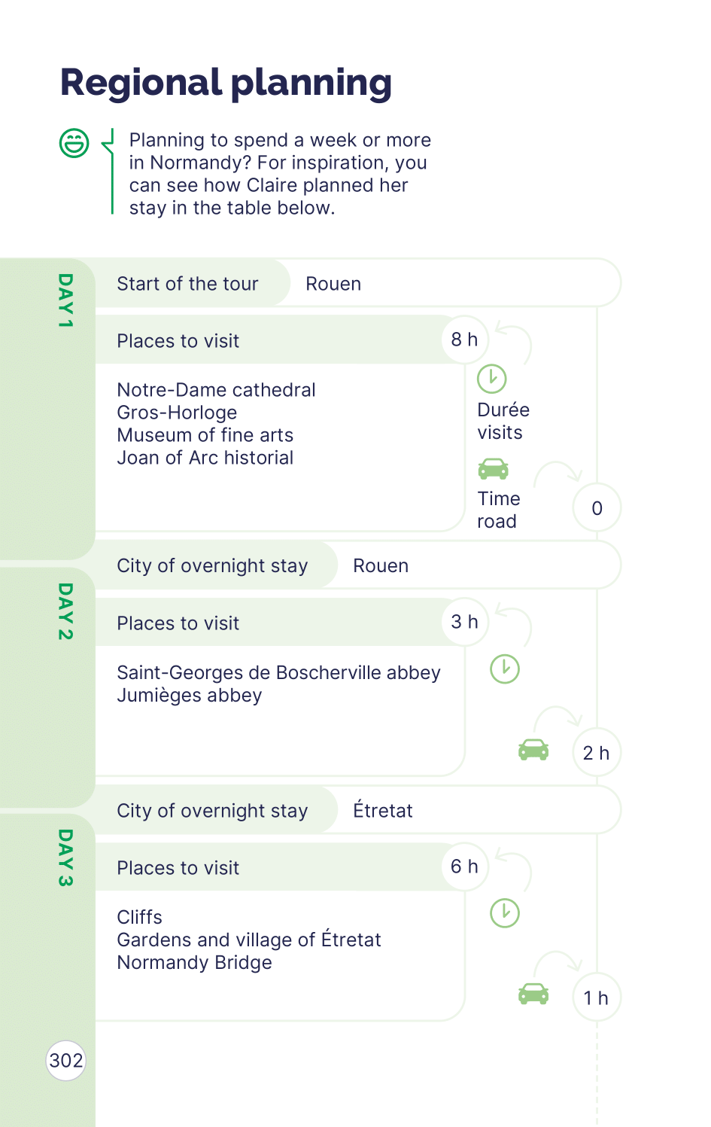Click the Day 3 clock icon

505,913
